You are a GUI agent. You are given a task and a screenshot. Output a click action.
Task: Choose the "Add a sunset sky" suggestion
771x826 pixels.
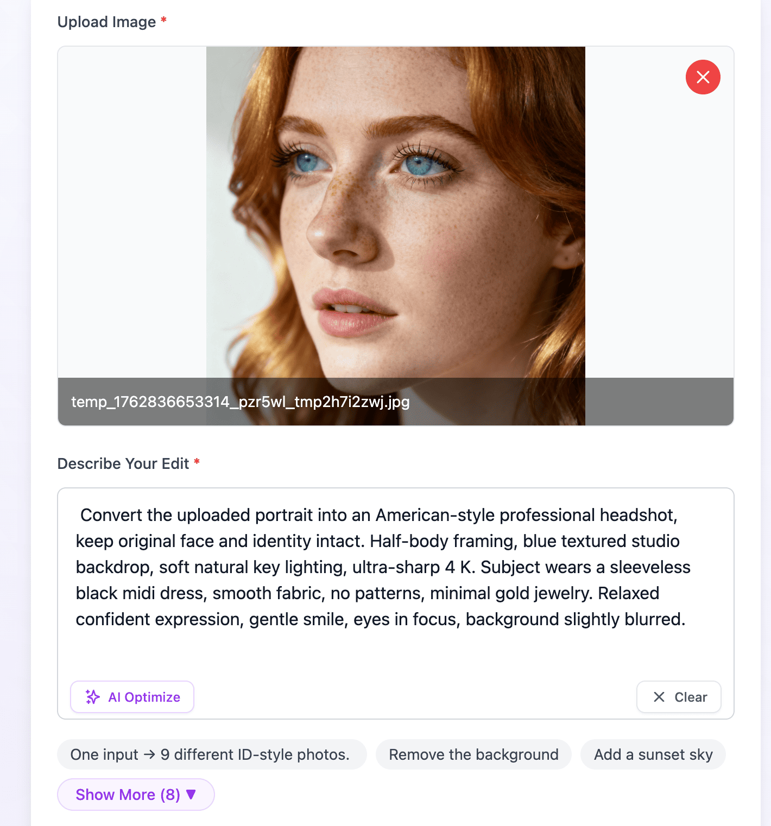(x=653, y=754)
